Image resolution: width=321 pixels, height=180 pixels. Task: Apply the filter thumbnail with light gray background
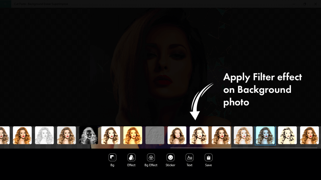(x=66, y=135)
